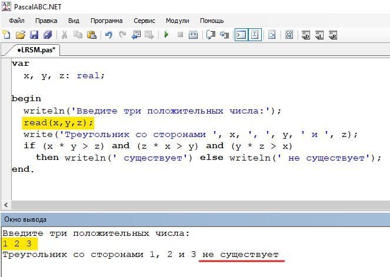Click the Step Into debug icon

pyautogui.click(x=224, y=35)
